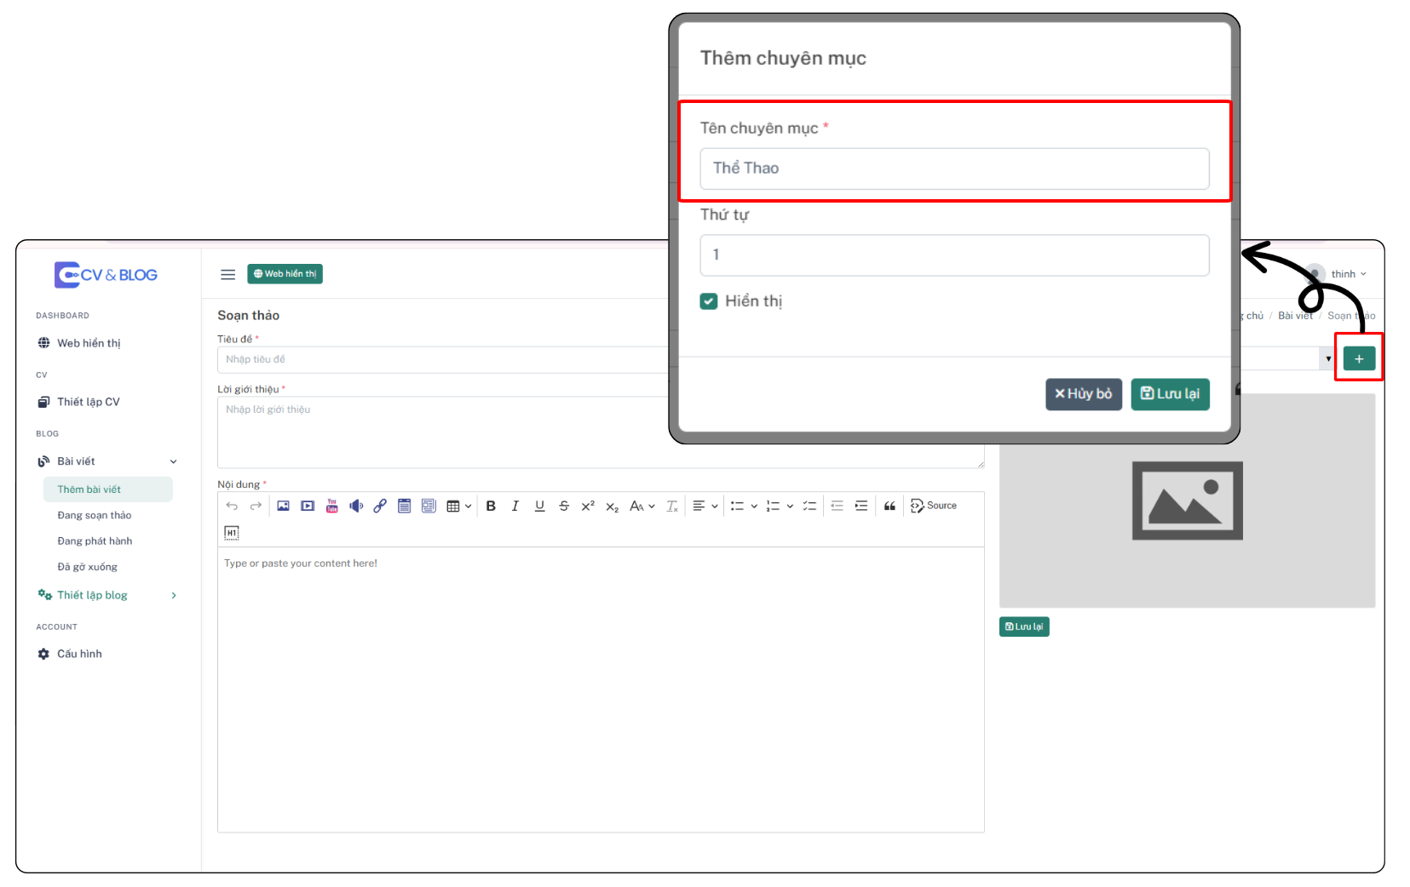Toggle the hamburger sidebar menu icon
This screenshot has height=887, width=1410.
pyautogui.click(x=227, y=274)
